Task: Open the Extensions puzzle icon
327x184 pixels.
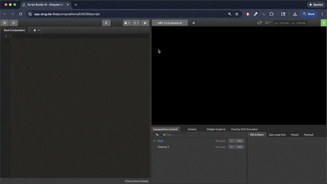Action: [272, 14]
